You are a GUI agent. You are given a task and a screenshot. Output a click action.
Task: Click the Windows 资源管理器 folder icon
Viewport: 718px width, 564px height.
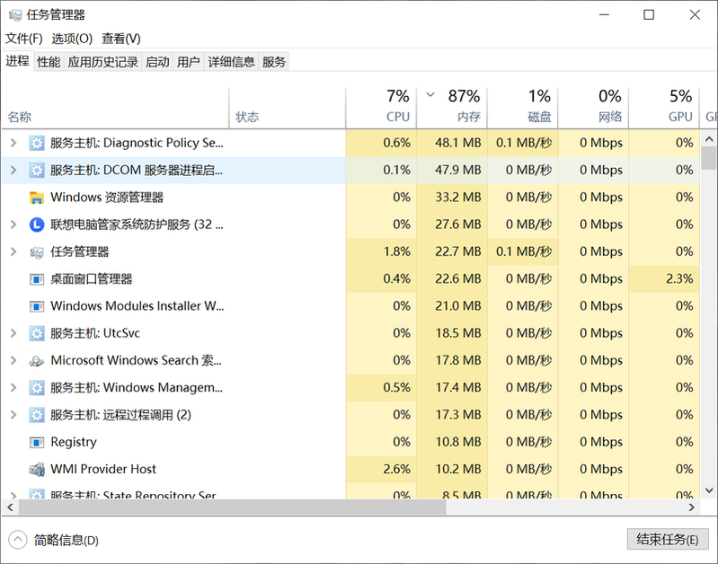tap(37, 198)
